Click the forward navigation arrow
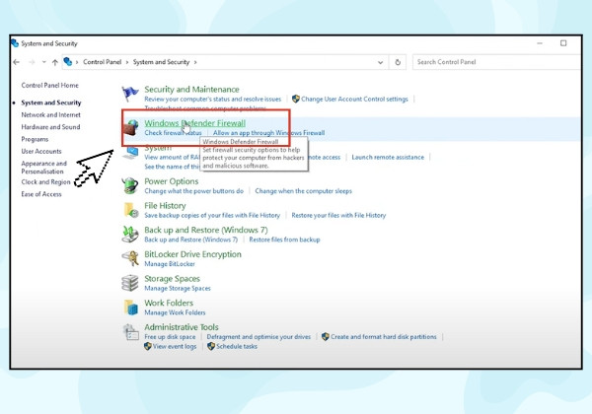 32,62
